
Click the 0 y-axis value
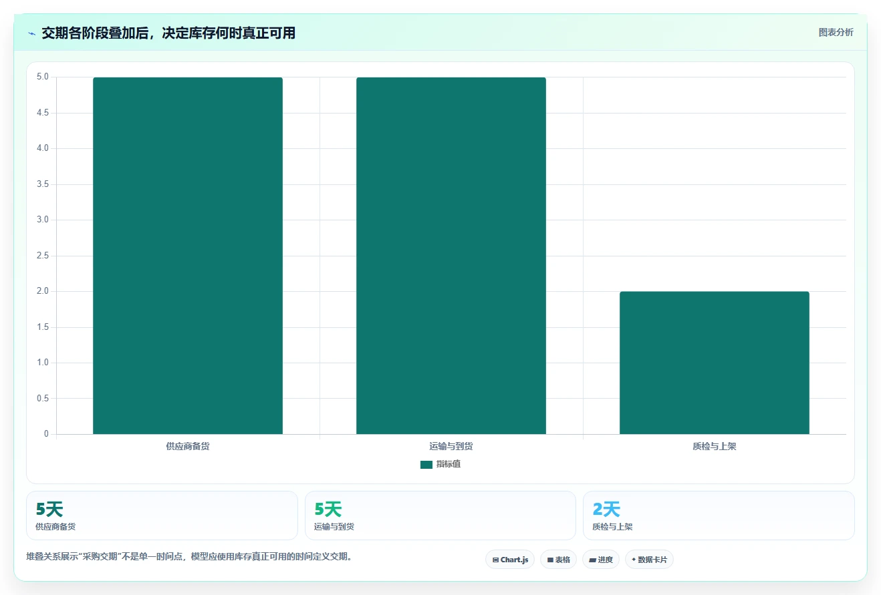click(46, 434)
